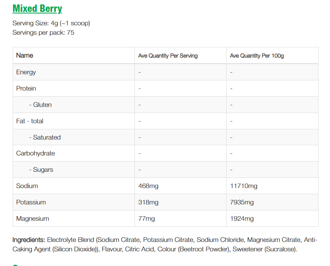Screen dimensions: 330x266
Task: Click the Magnesium 77mg per serving value
Action: pyautogui.click(x=147, y=219)
